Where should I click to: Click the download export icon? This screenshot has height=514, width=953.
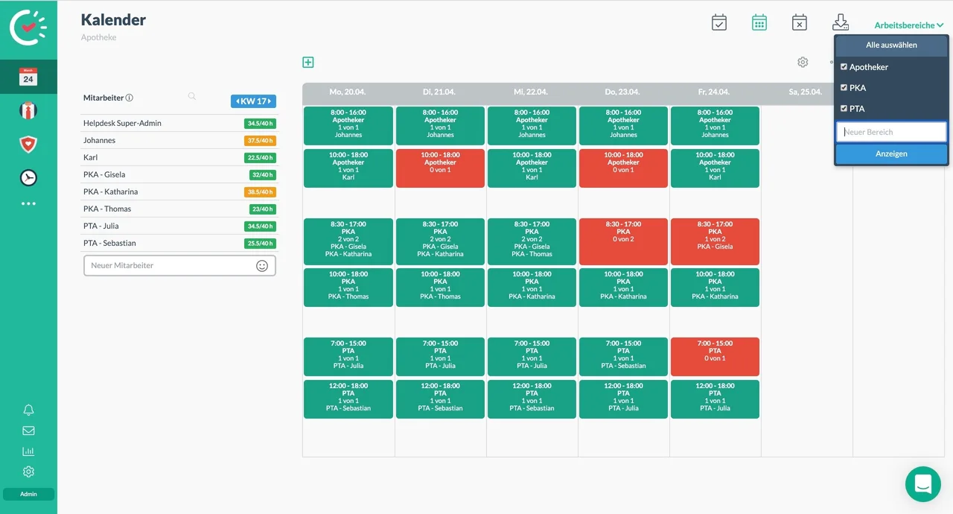[x=840, y=22]
